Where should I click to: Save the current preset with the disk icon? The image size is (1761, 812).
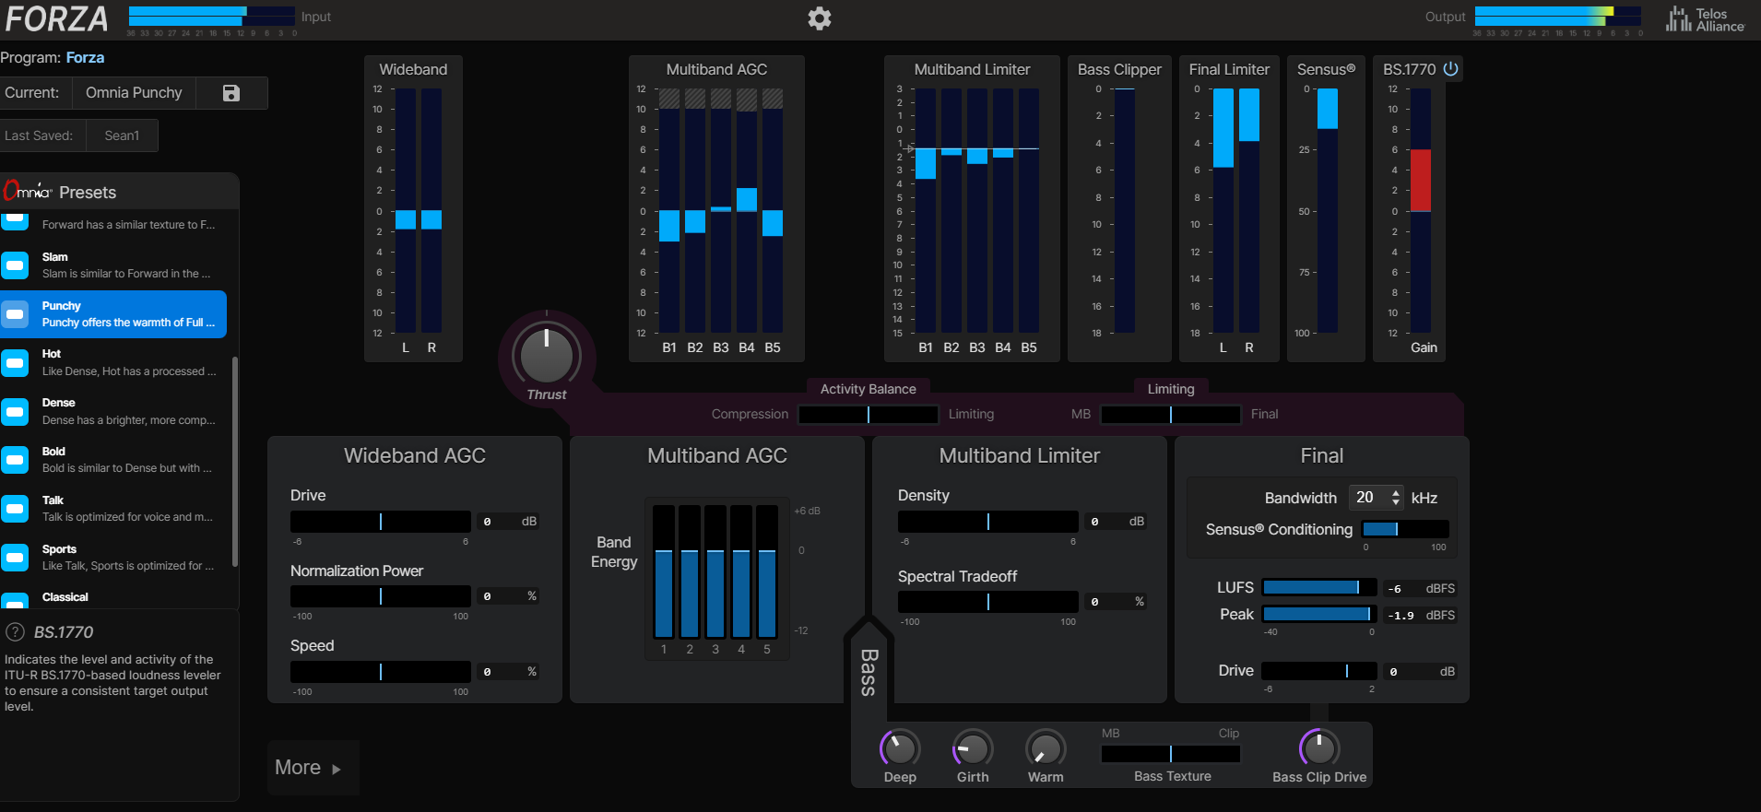click(231, 93)
